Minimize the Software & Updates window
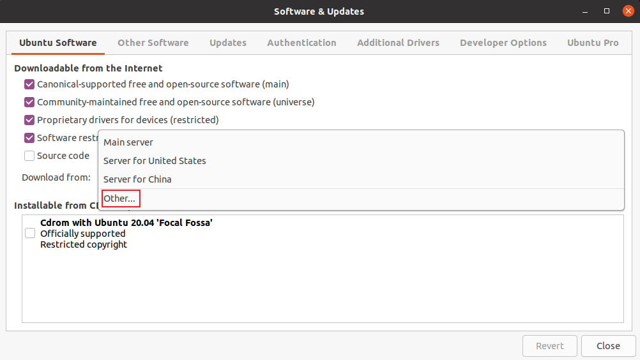Image resolution: width=640 pixels, height=360 pixels. tap(585, 11)
